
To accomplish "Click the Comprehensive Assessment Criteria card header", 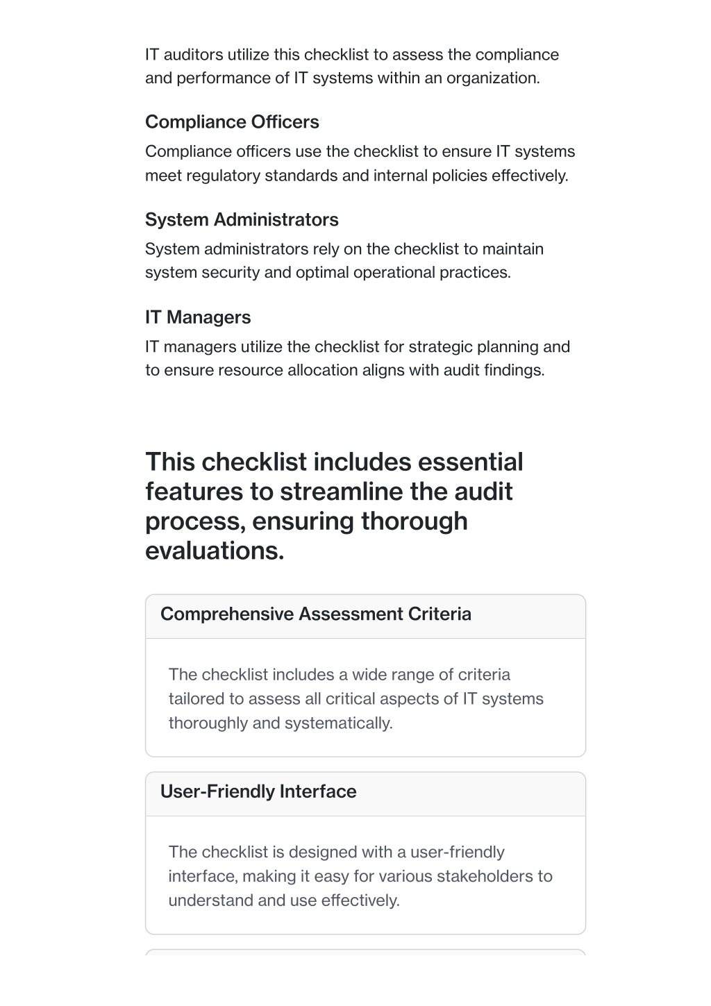I will pyautogui.click(x=365, y=616).
